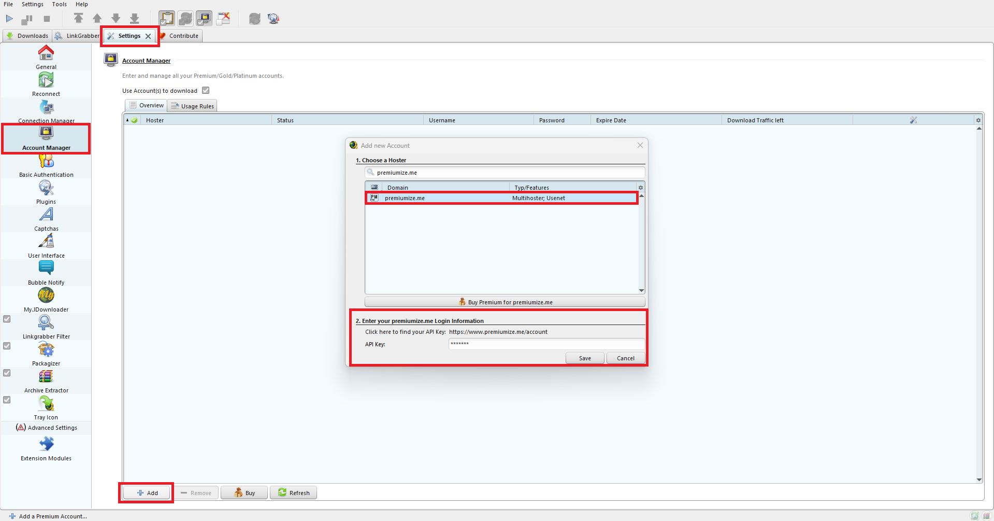The image size is (994, 521).
Task: Move selection to bottom of list
Action: [x=134, y=19]
